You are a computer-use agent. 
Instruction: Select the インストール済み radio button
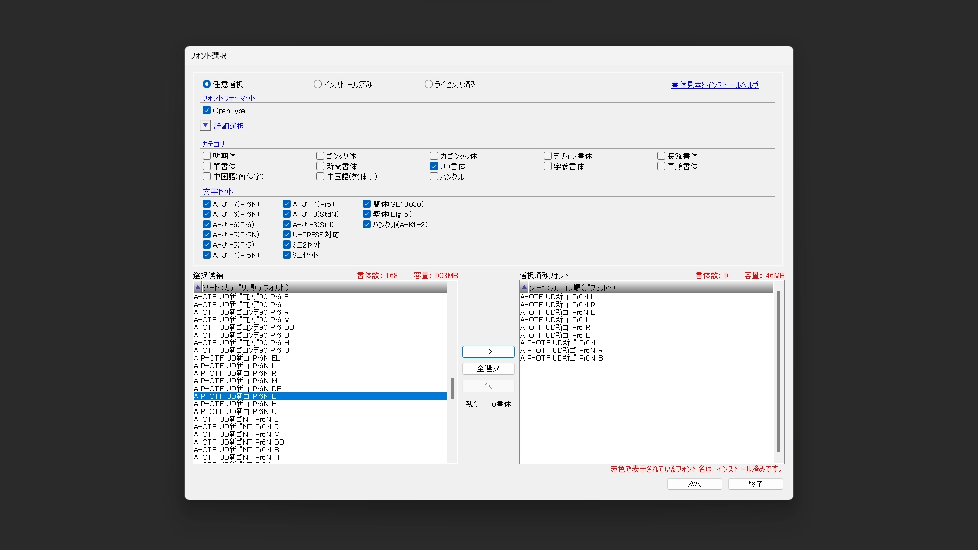pos(318,85)
